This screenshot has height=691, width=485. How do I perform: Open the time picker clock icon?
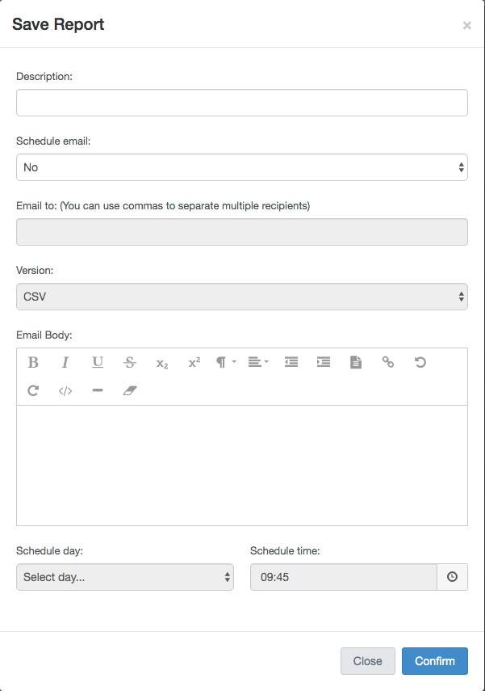(452, 577)
